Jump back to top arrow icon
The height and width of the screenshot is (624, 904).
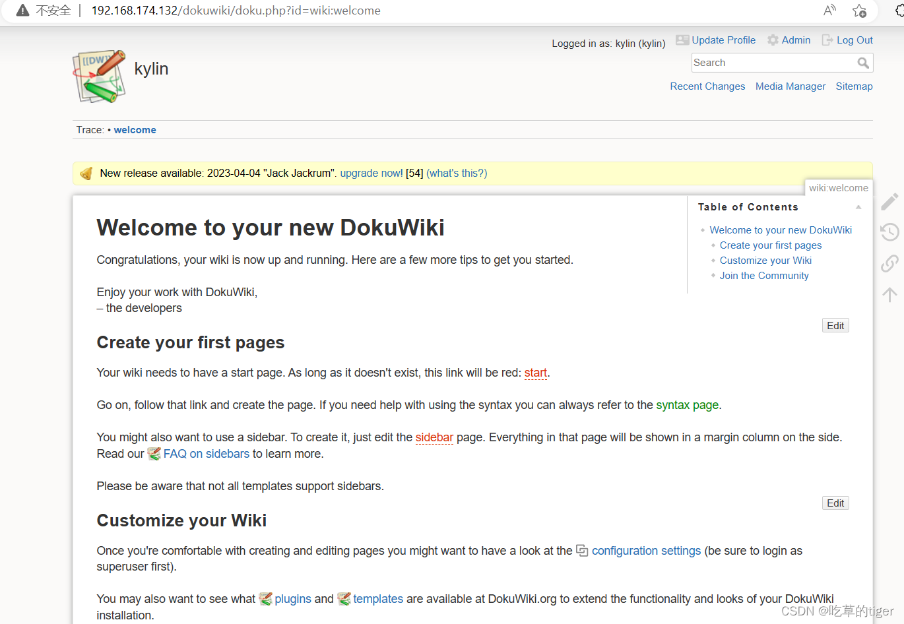tap(889, 294)
